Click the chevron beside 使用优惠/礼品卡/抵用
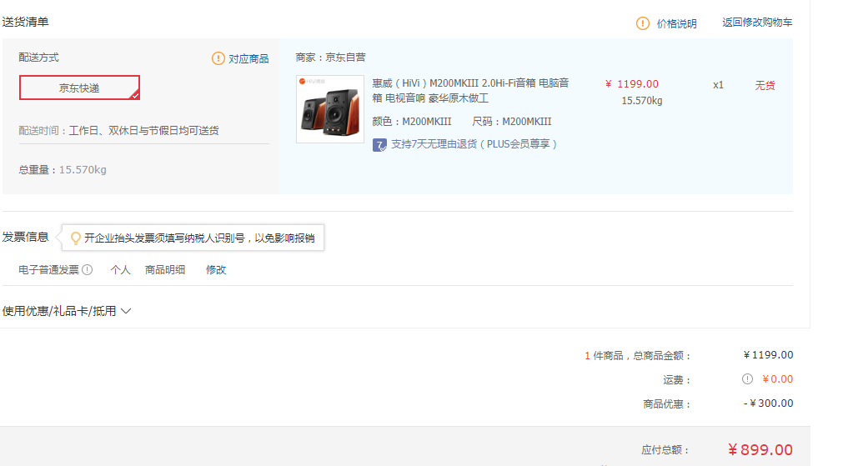This screenshot has height=466, width=858. click(126, 311)
